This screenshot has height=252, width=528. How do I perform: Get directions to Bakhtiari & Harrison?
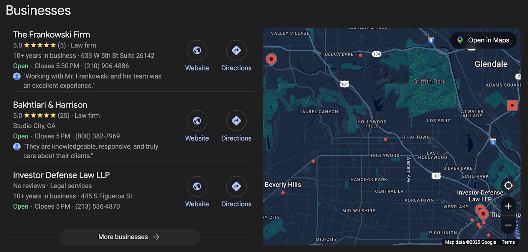[x=236, y=121]
